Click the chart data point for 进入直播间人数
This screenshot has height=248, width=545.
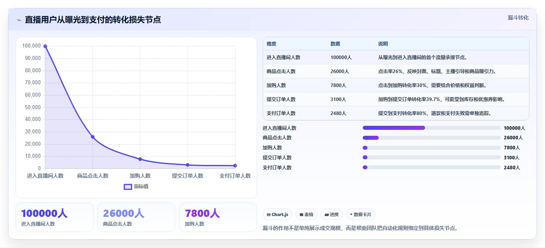45,46
